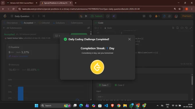Image resolution: width=195 pixels, height=109 pixels.
Task: Open the notes icon next to Submit
Action: point(108,16)
